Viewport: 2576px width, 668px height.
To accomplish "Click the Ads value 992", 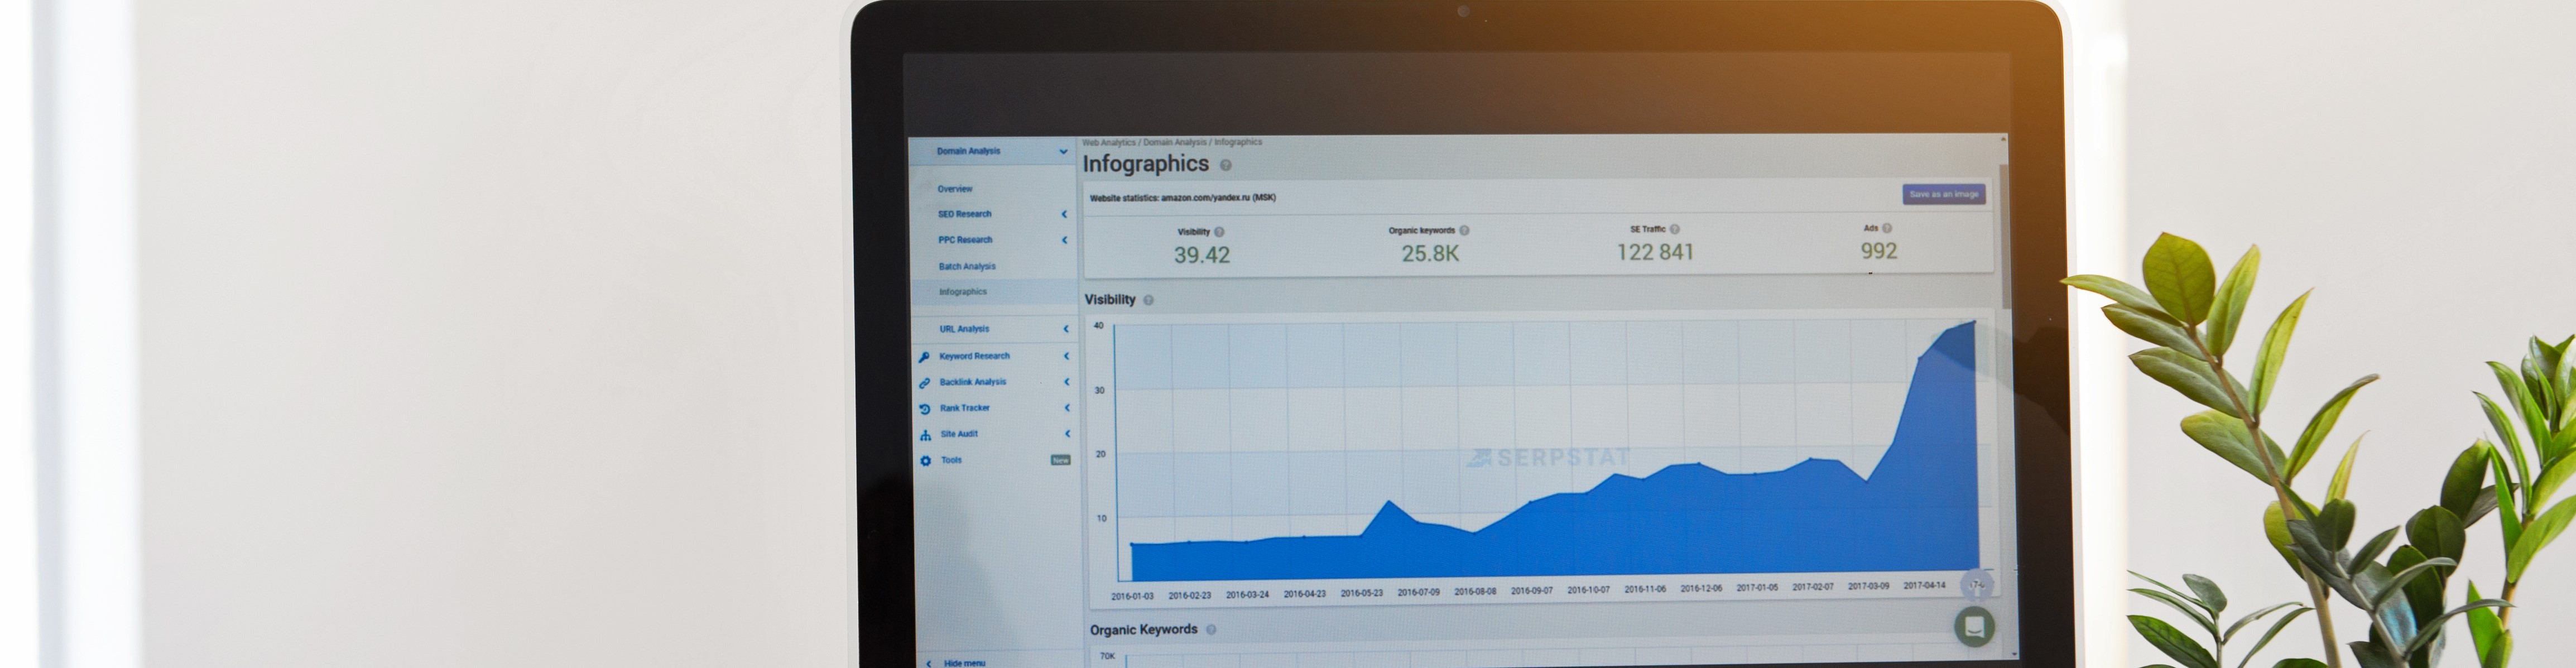I will coord(1879,251).
